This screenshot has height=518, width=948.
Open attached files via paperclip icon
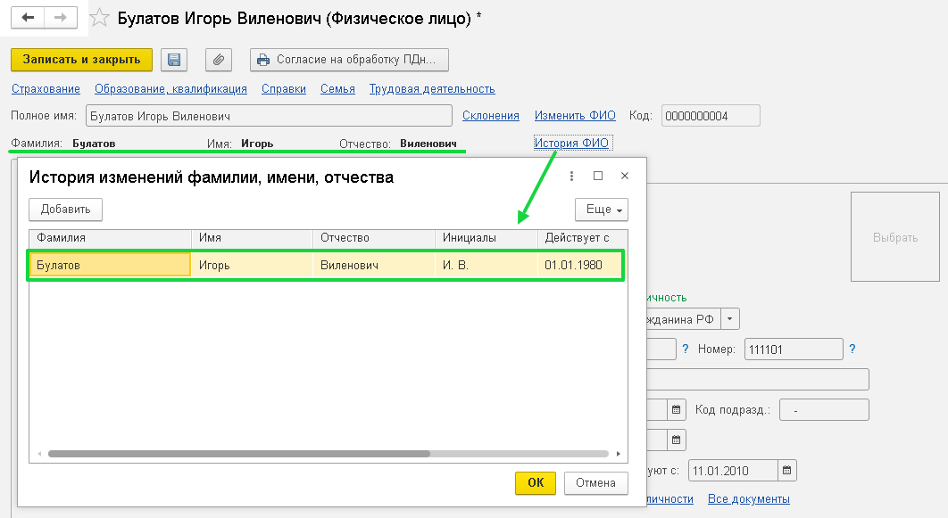219,60
